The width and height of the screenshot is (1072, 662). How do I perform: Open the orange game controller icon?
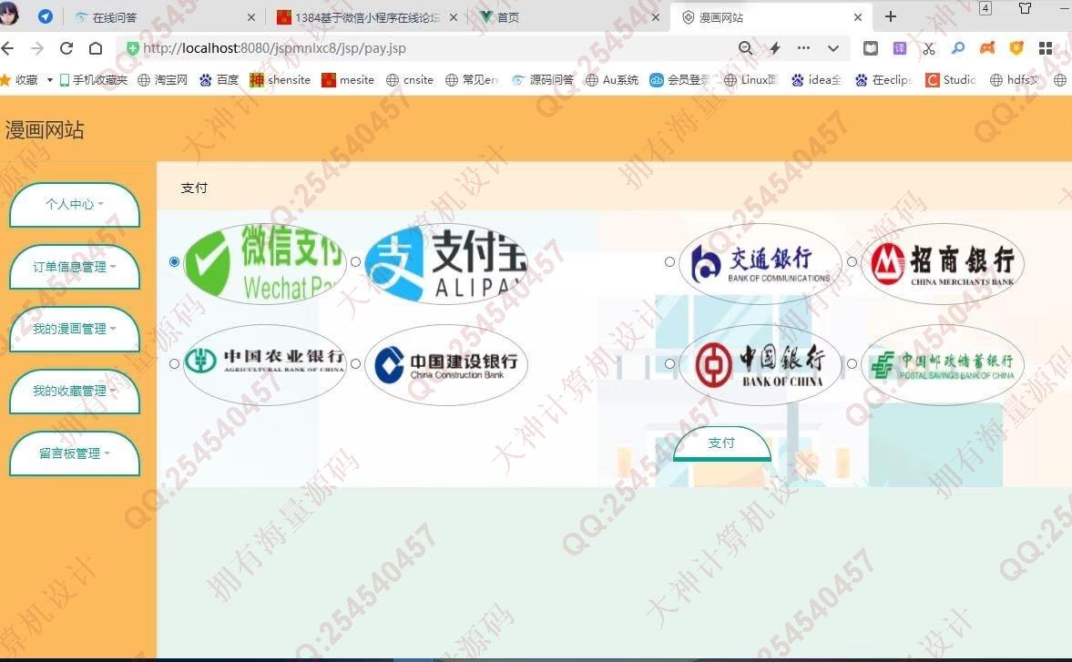(x=987, y=48)
